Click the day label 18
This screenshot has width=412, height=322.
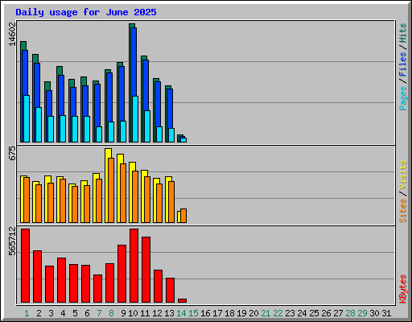pyautogui.click(x=229, y=313)
